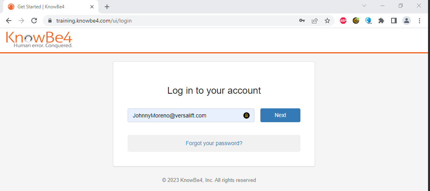Image resolution: width=430 pixels, height=191 pixels.
Task: Reload the KnowBe4 login page
Action: (x=34, y=21)
